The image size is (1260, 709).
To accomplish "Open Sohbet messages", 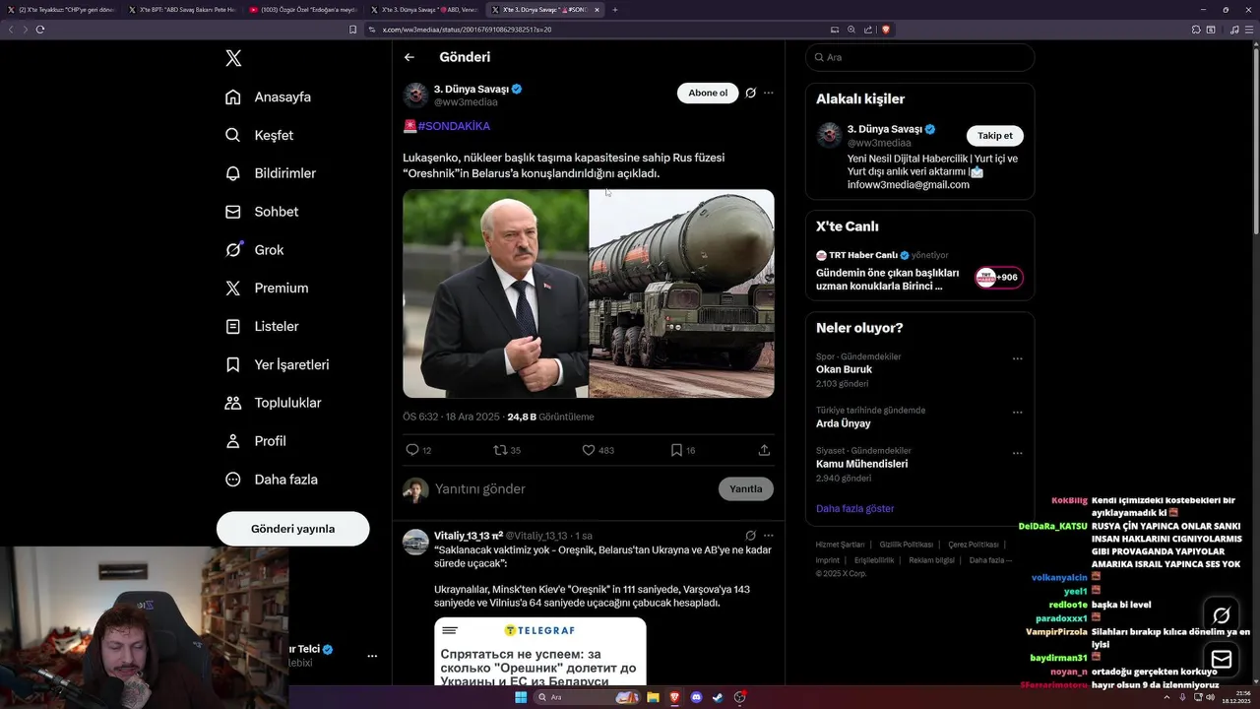I will click(262, 212).
